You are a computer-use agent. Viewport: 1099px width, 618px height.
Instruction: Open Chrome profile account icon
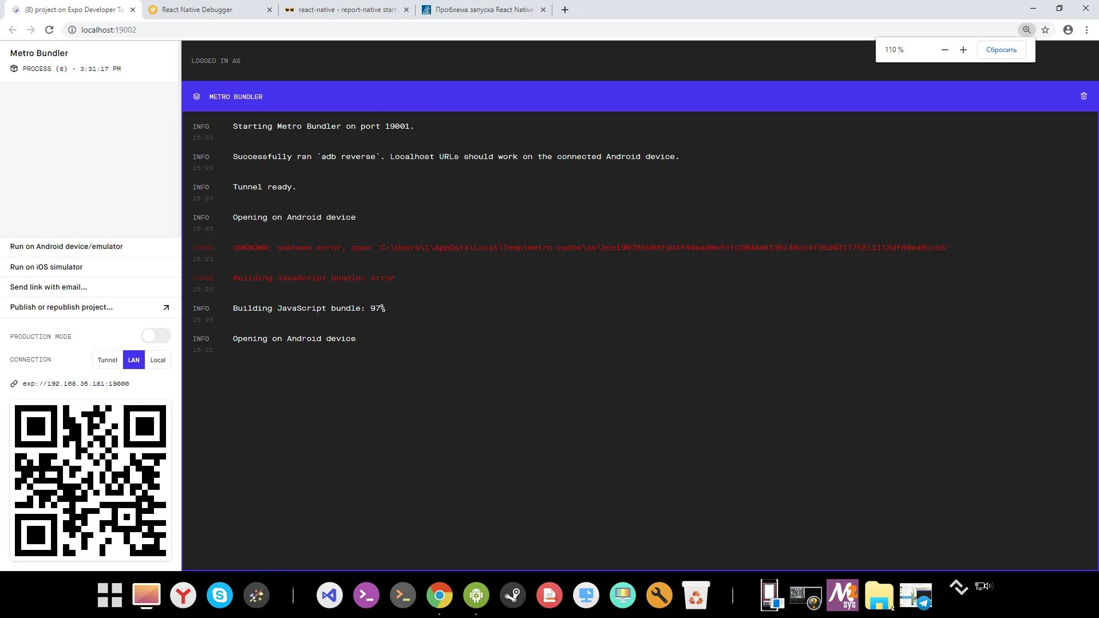pyautogui.click(x=1068, y=30)
